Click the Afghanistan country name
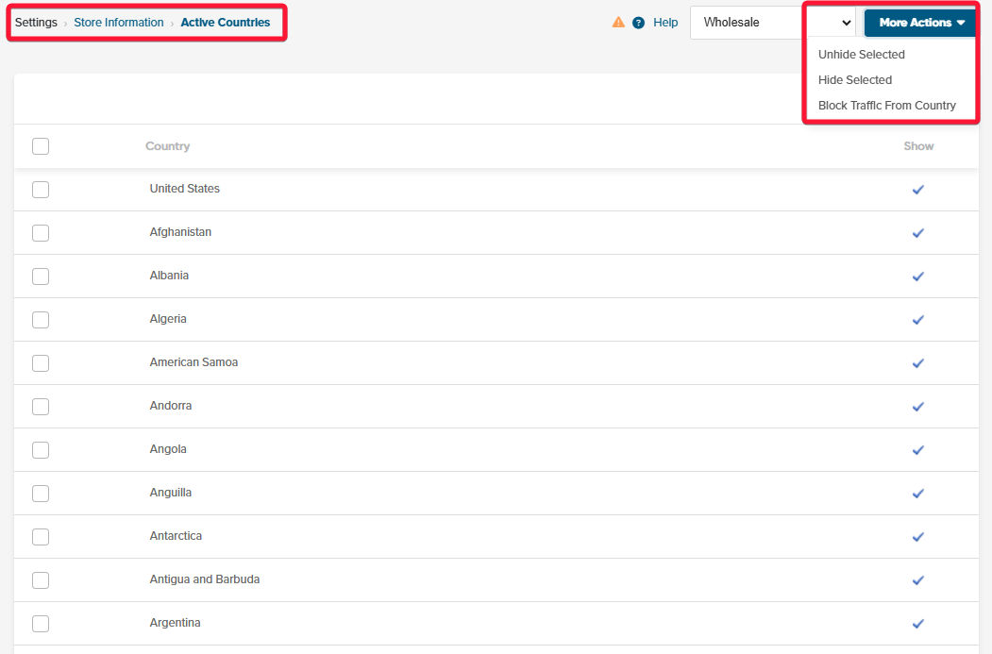Viewport: 992px width, 654px height. [x=180, y=232]
